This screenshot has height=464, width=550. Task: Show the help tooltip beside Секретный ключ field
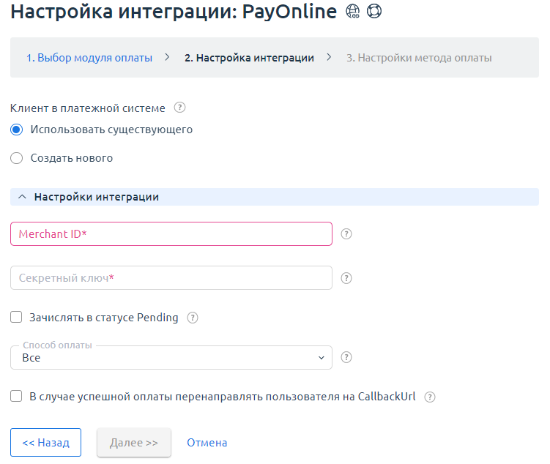pyautogui.click(x=347, y=278)
